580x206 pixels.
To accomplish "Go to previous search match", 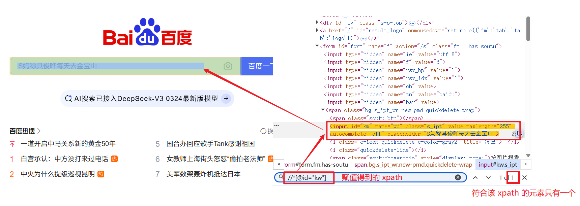I will (475, 177).
